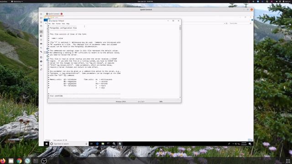Open Notepad Format menu
The height and width of the screenshot is (164, 292).
click(x=58, y=24)
